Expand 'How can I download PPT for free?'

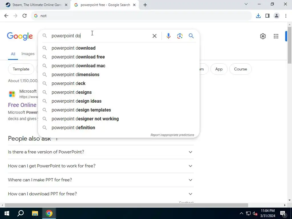point(101,194)
